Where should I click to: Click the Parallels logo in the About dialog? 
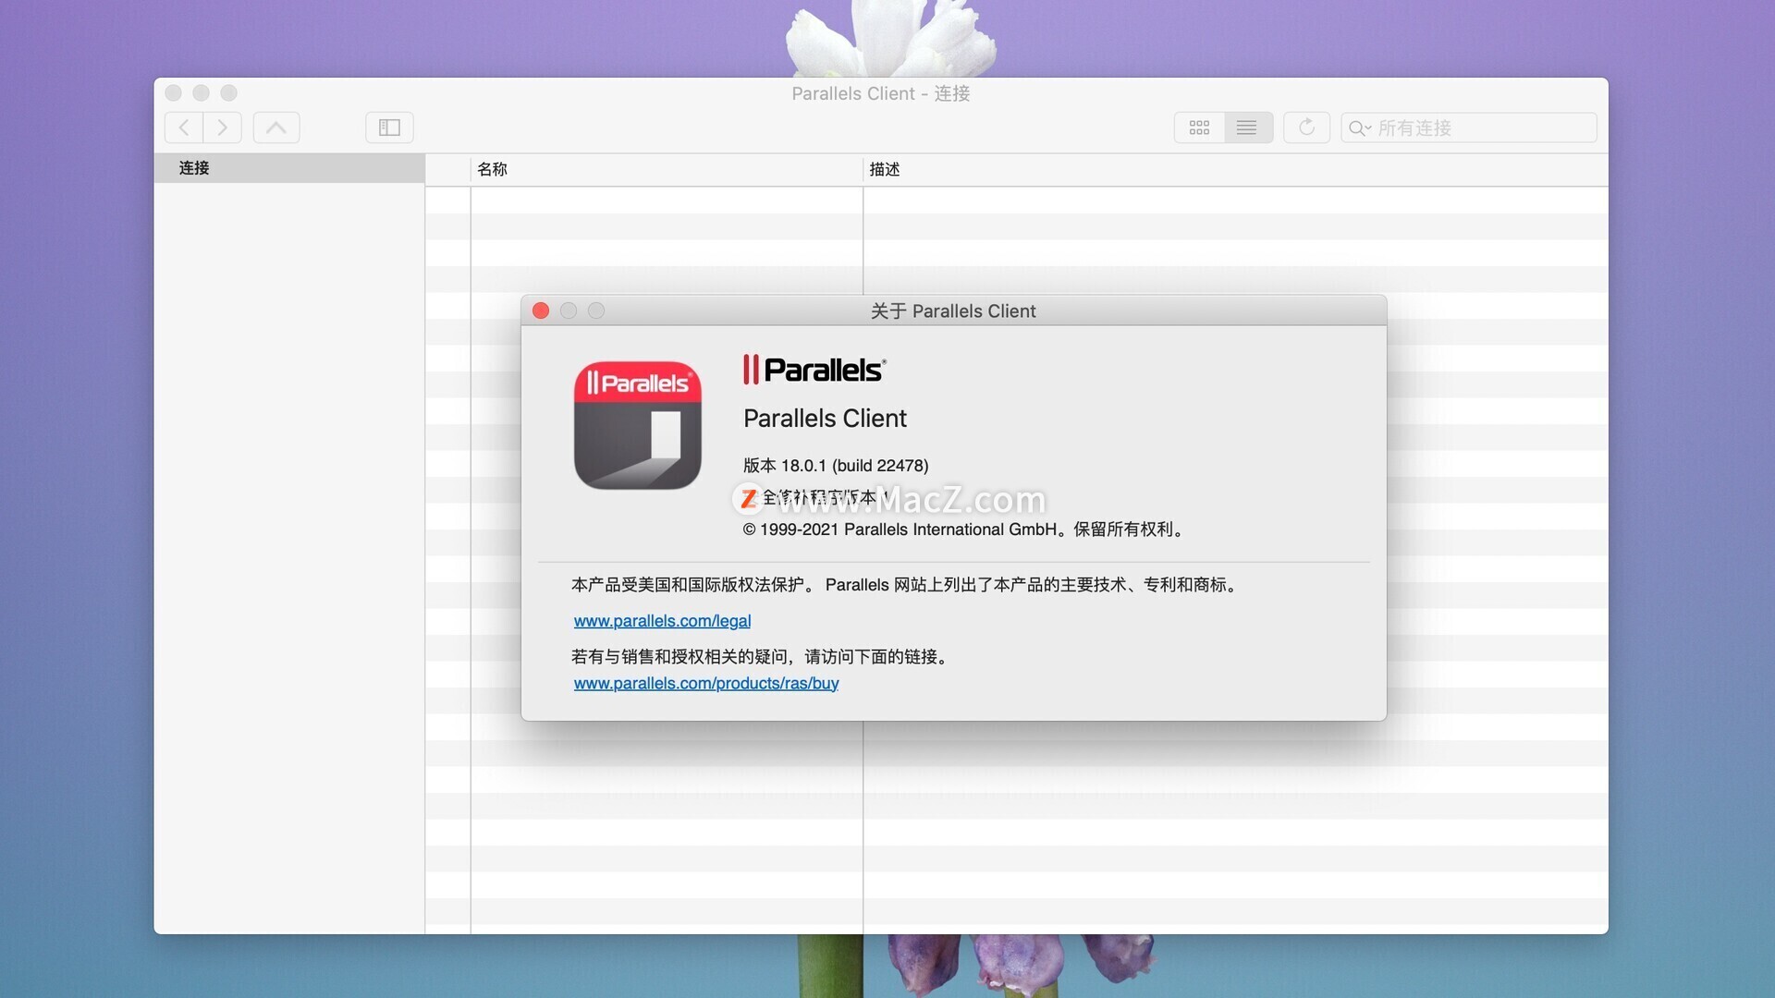click(814, 370)
